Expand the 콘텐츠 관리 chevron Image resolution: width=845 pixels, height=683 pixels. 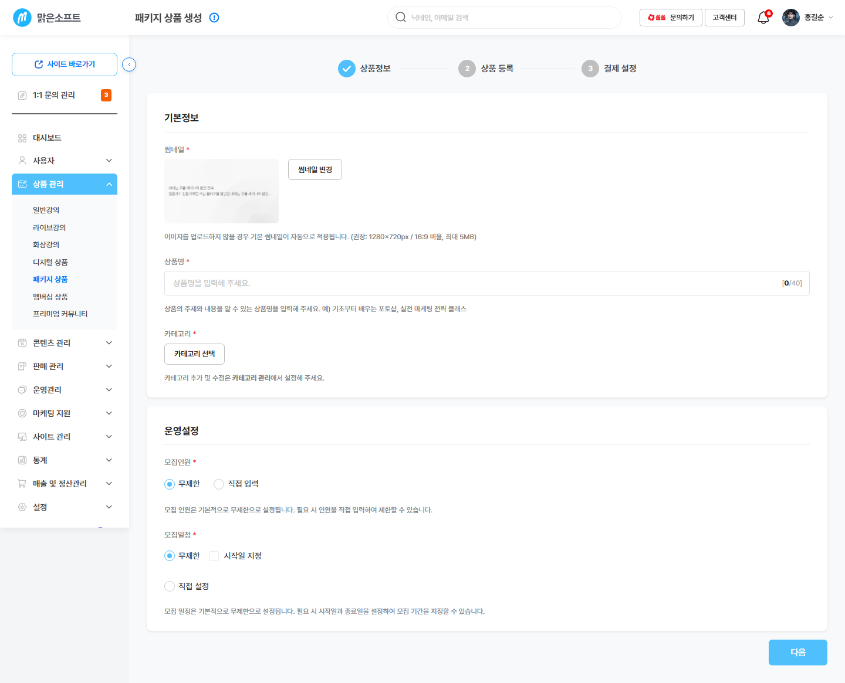pos(109,343)
